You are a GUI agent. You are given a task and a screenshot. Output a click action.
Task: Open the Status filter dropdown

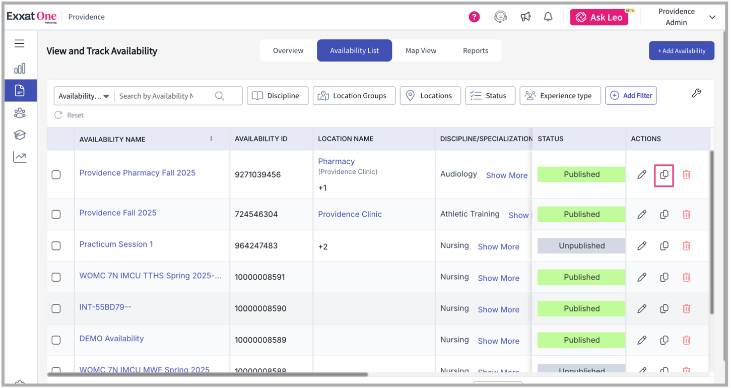point(490,96)
